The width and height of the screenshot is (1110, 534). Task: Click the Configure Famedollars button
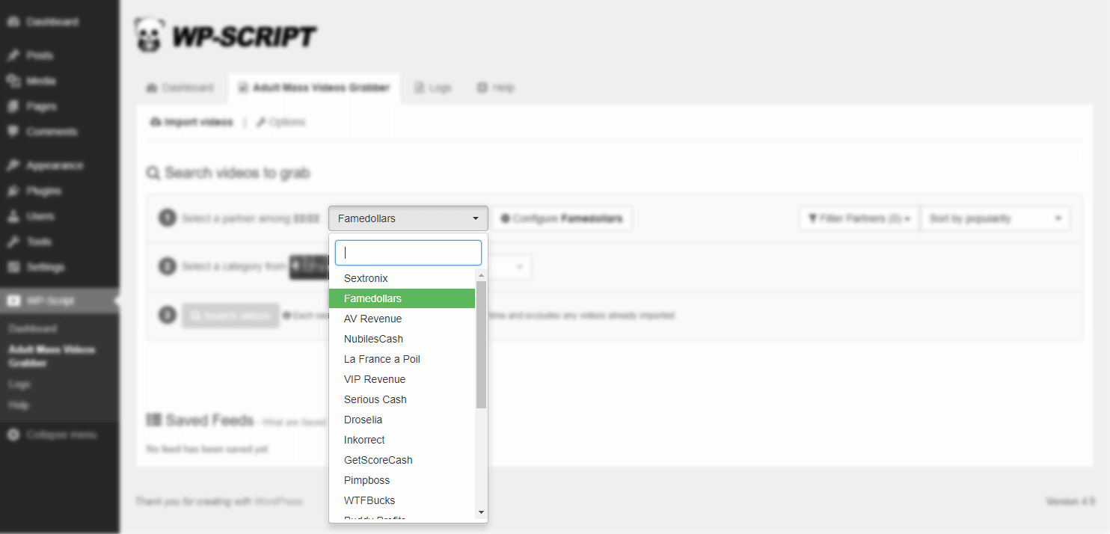tap(562, 218)
